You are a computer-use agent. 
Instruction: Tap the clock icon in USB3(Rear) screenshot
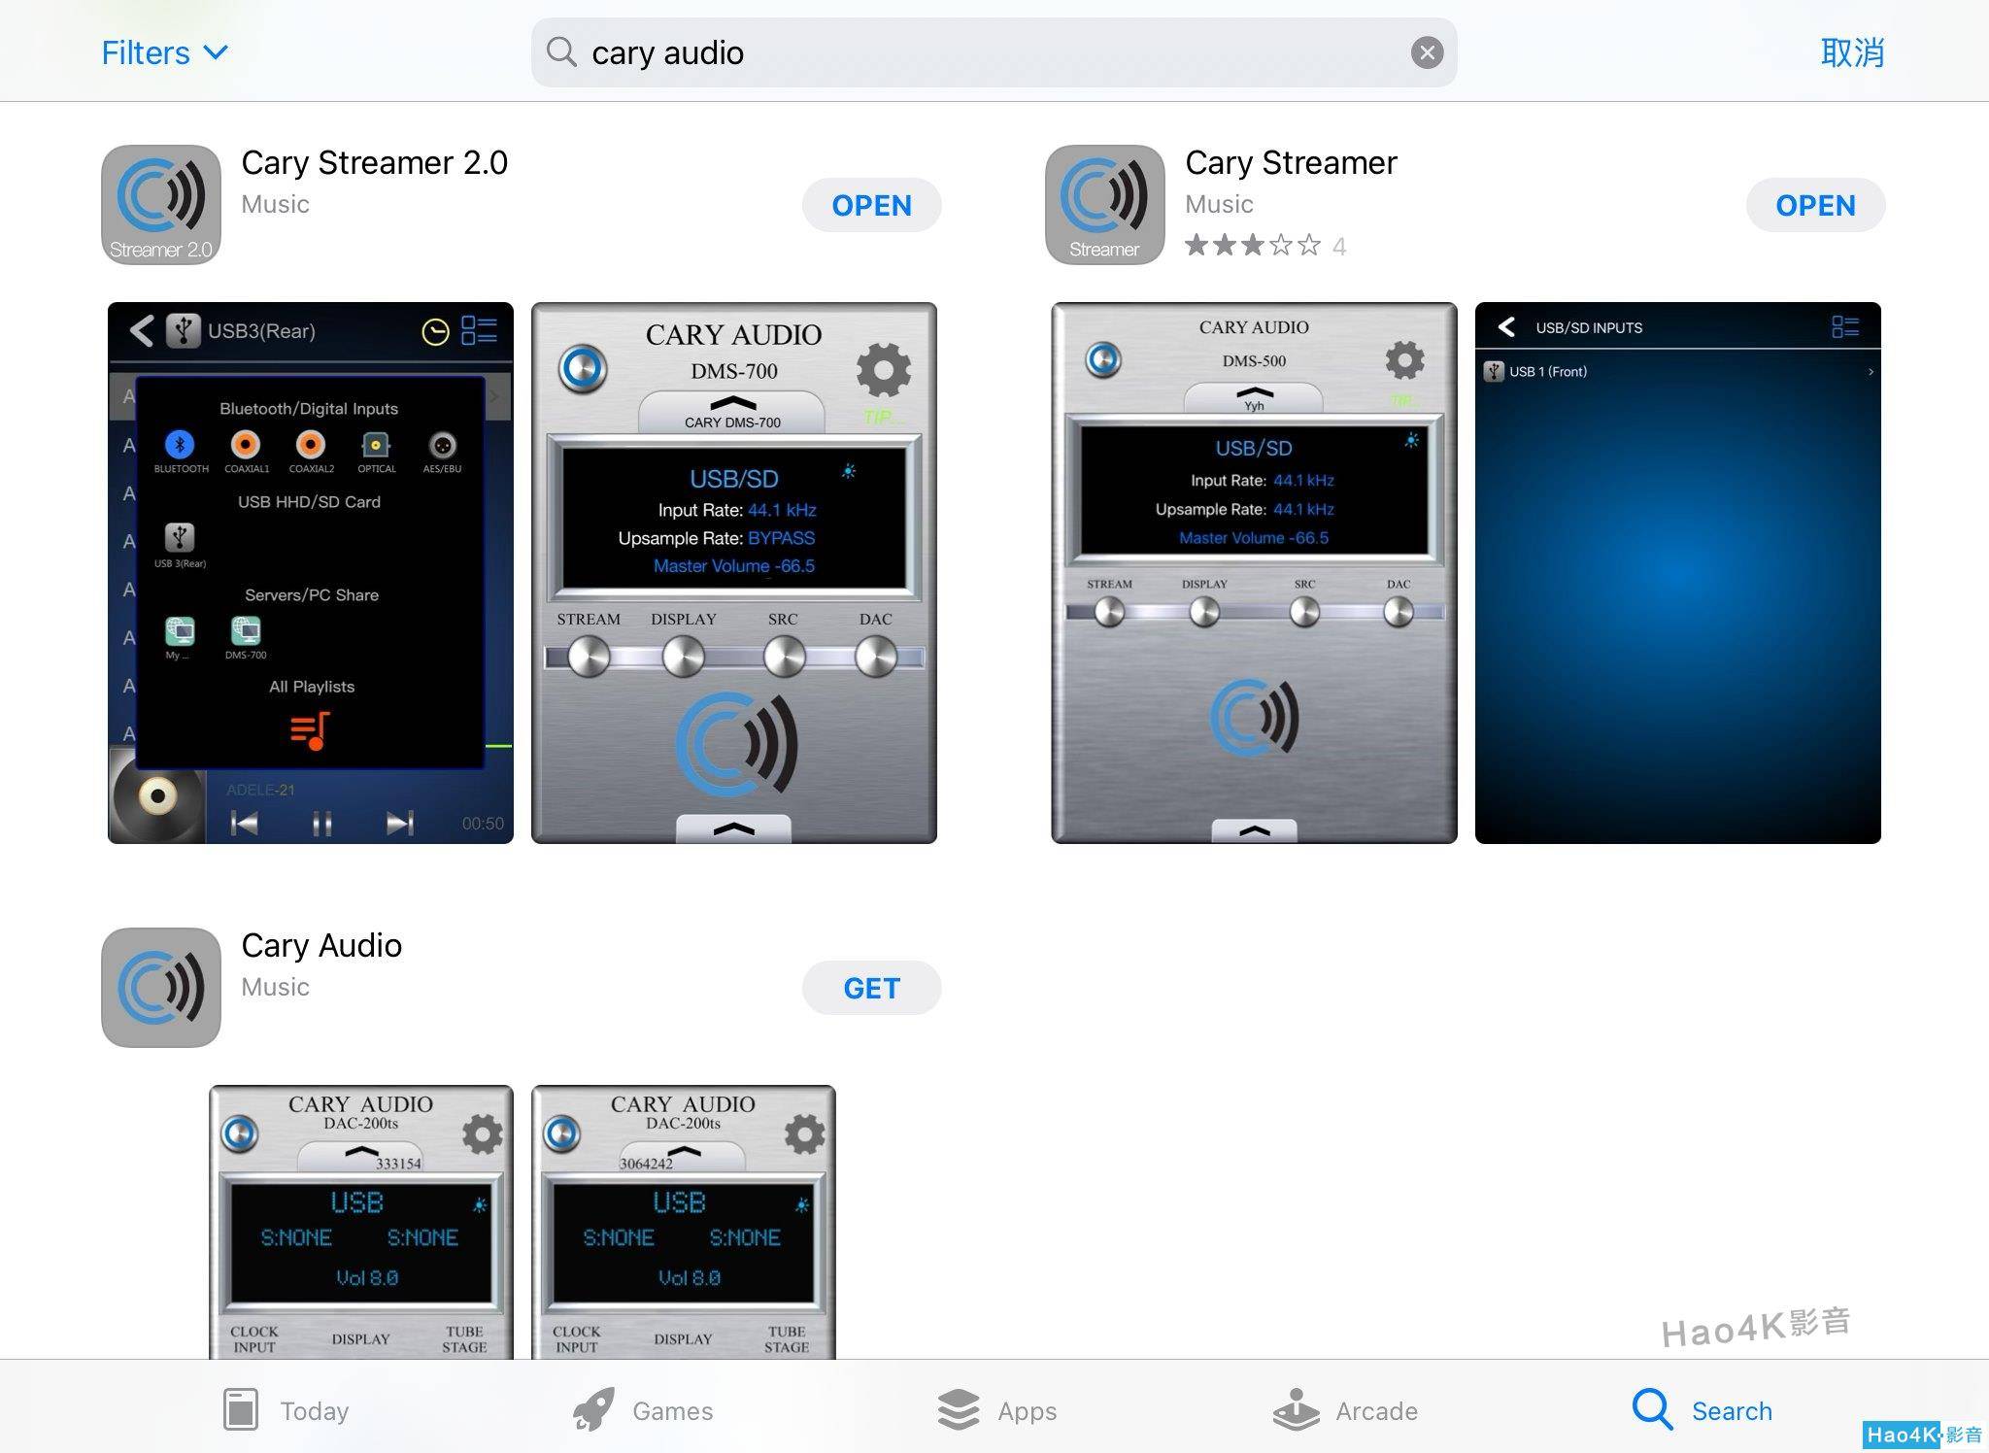[x=435, y=332]
